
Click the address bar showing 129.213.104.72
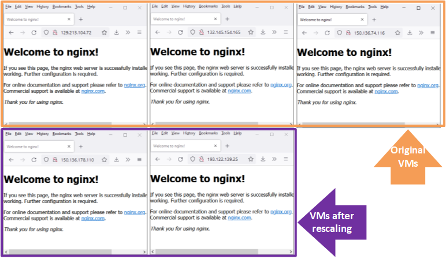pos(76,33)
